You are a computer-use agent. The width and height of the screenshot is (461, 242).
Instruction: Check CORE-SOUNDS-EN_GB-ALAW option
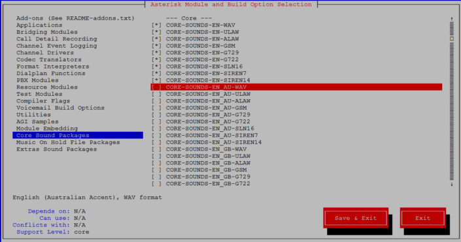pyautogui.click(x=156, y=163)
